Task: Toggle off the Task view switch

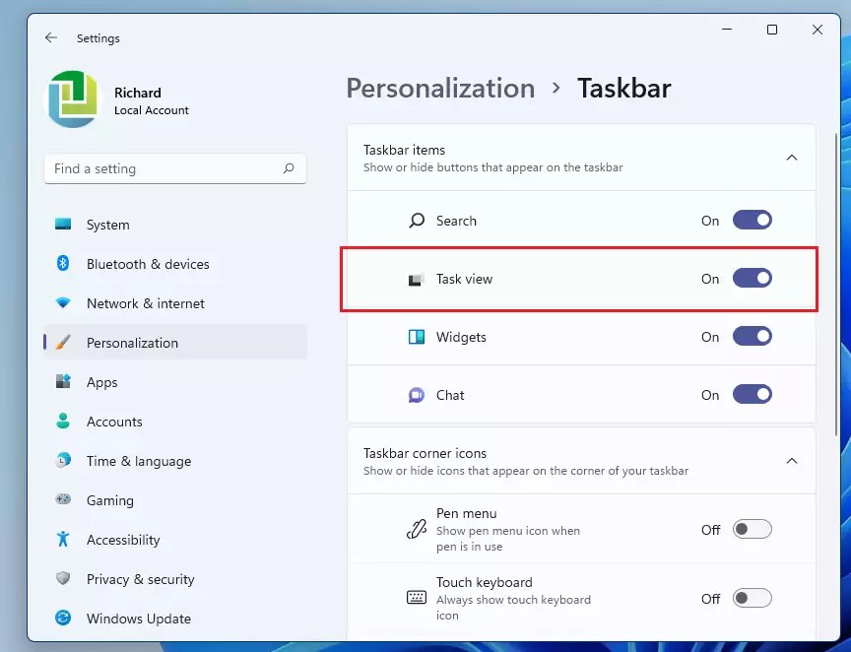Action: pyautogui.click(x=753, y=278)
